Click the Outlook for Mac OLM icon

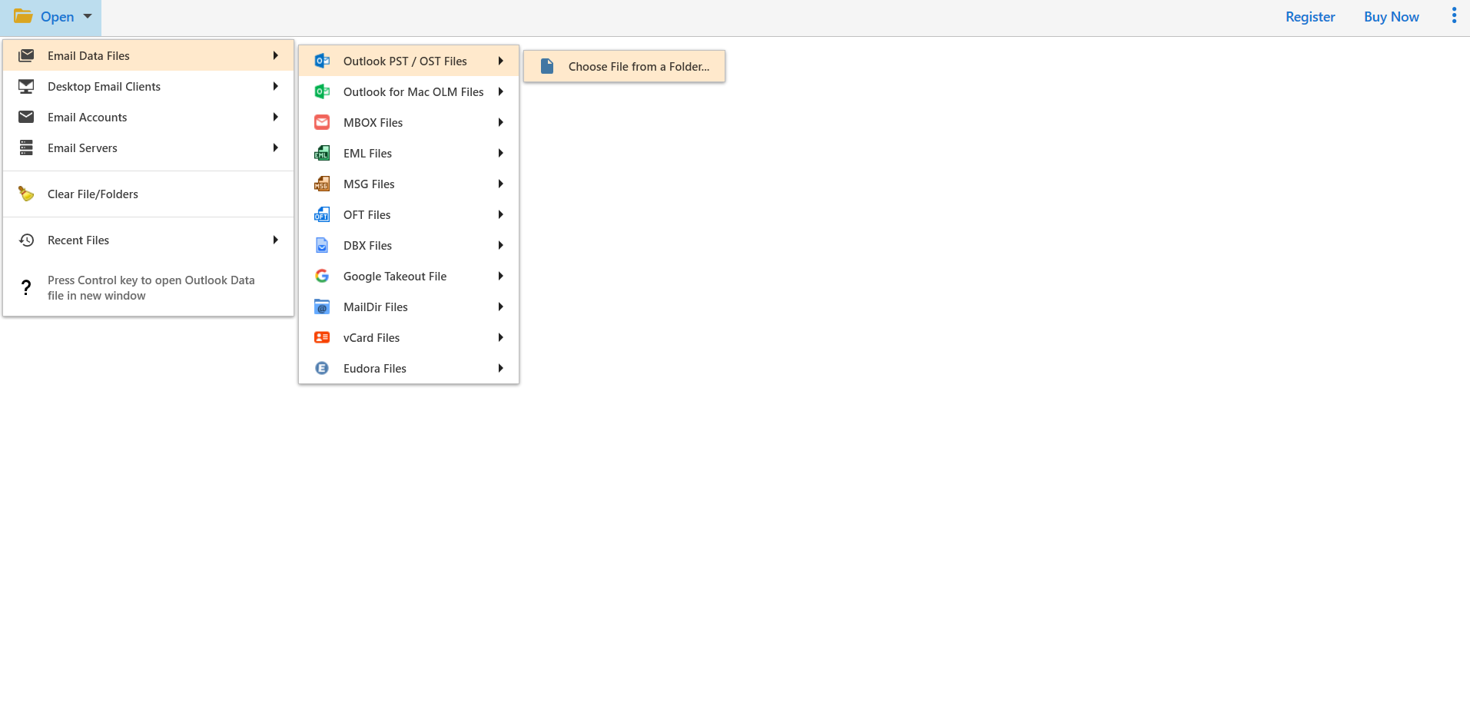coord(322,91)
